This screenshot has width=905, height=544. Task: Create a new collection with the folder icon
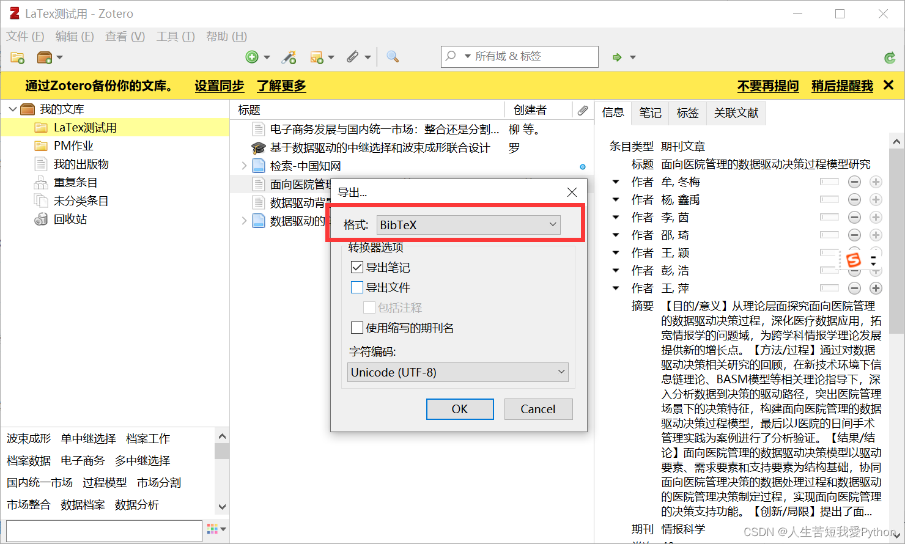tap(17, 57)
